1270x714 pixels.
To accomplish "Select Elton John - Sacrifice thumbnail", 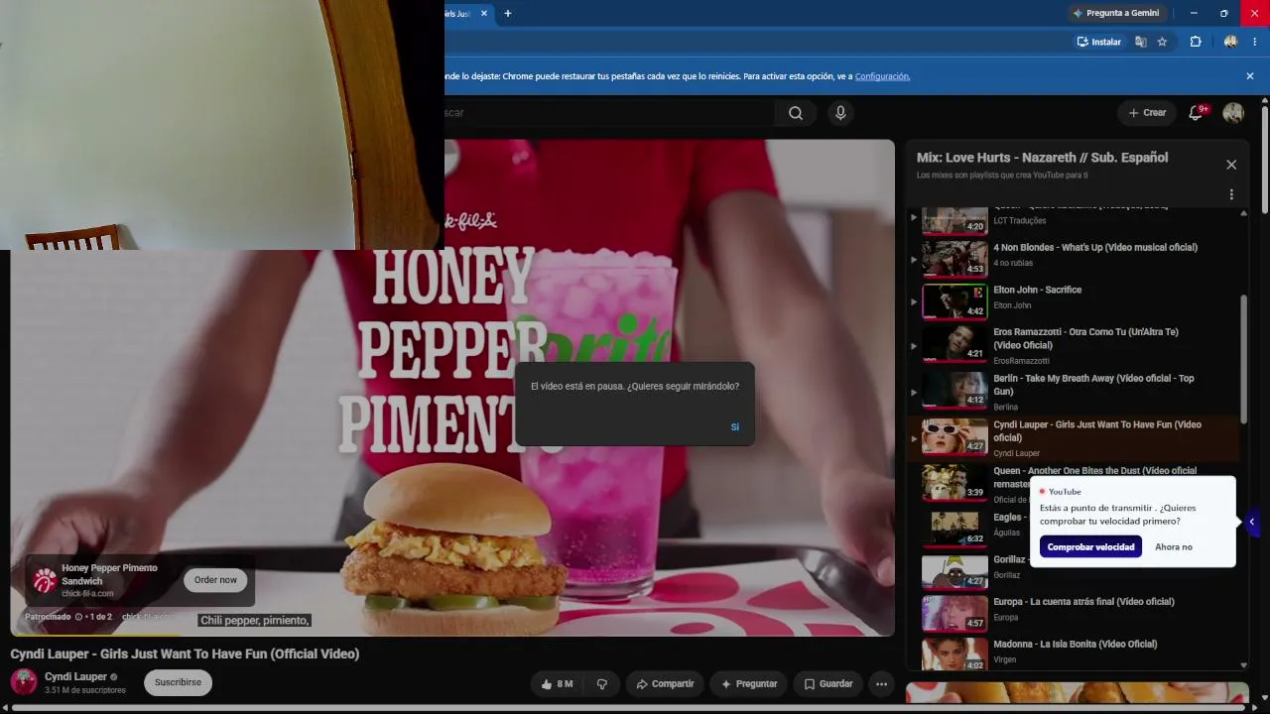I will tap(955, 301).
